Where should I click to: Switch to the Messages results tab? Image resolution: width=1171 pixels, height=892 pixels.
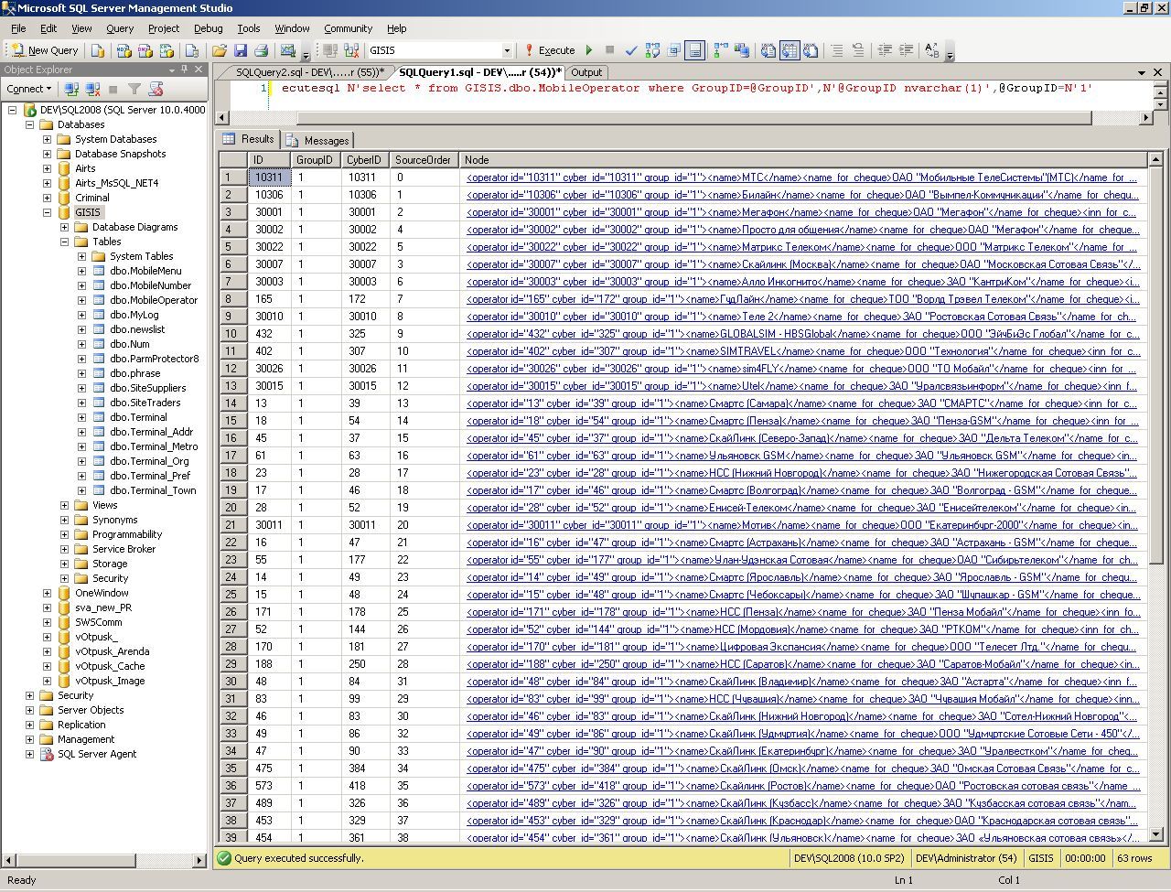tap(318, 140)
